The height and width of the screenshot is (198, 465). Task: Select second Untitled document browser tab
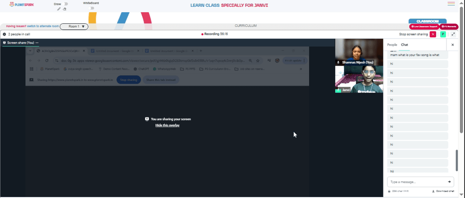tap(171, 51)
